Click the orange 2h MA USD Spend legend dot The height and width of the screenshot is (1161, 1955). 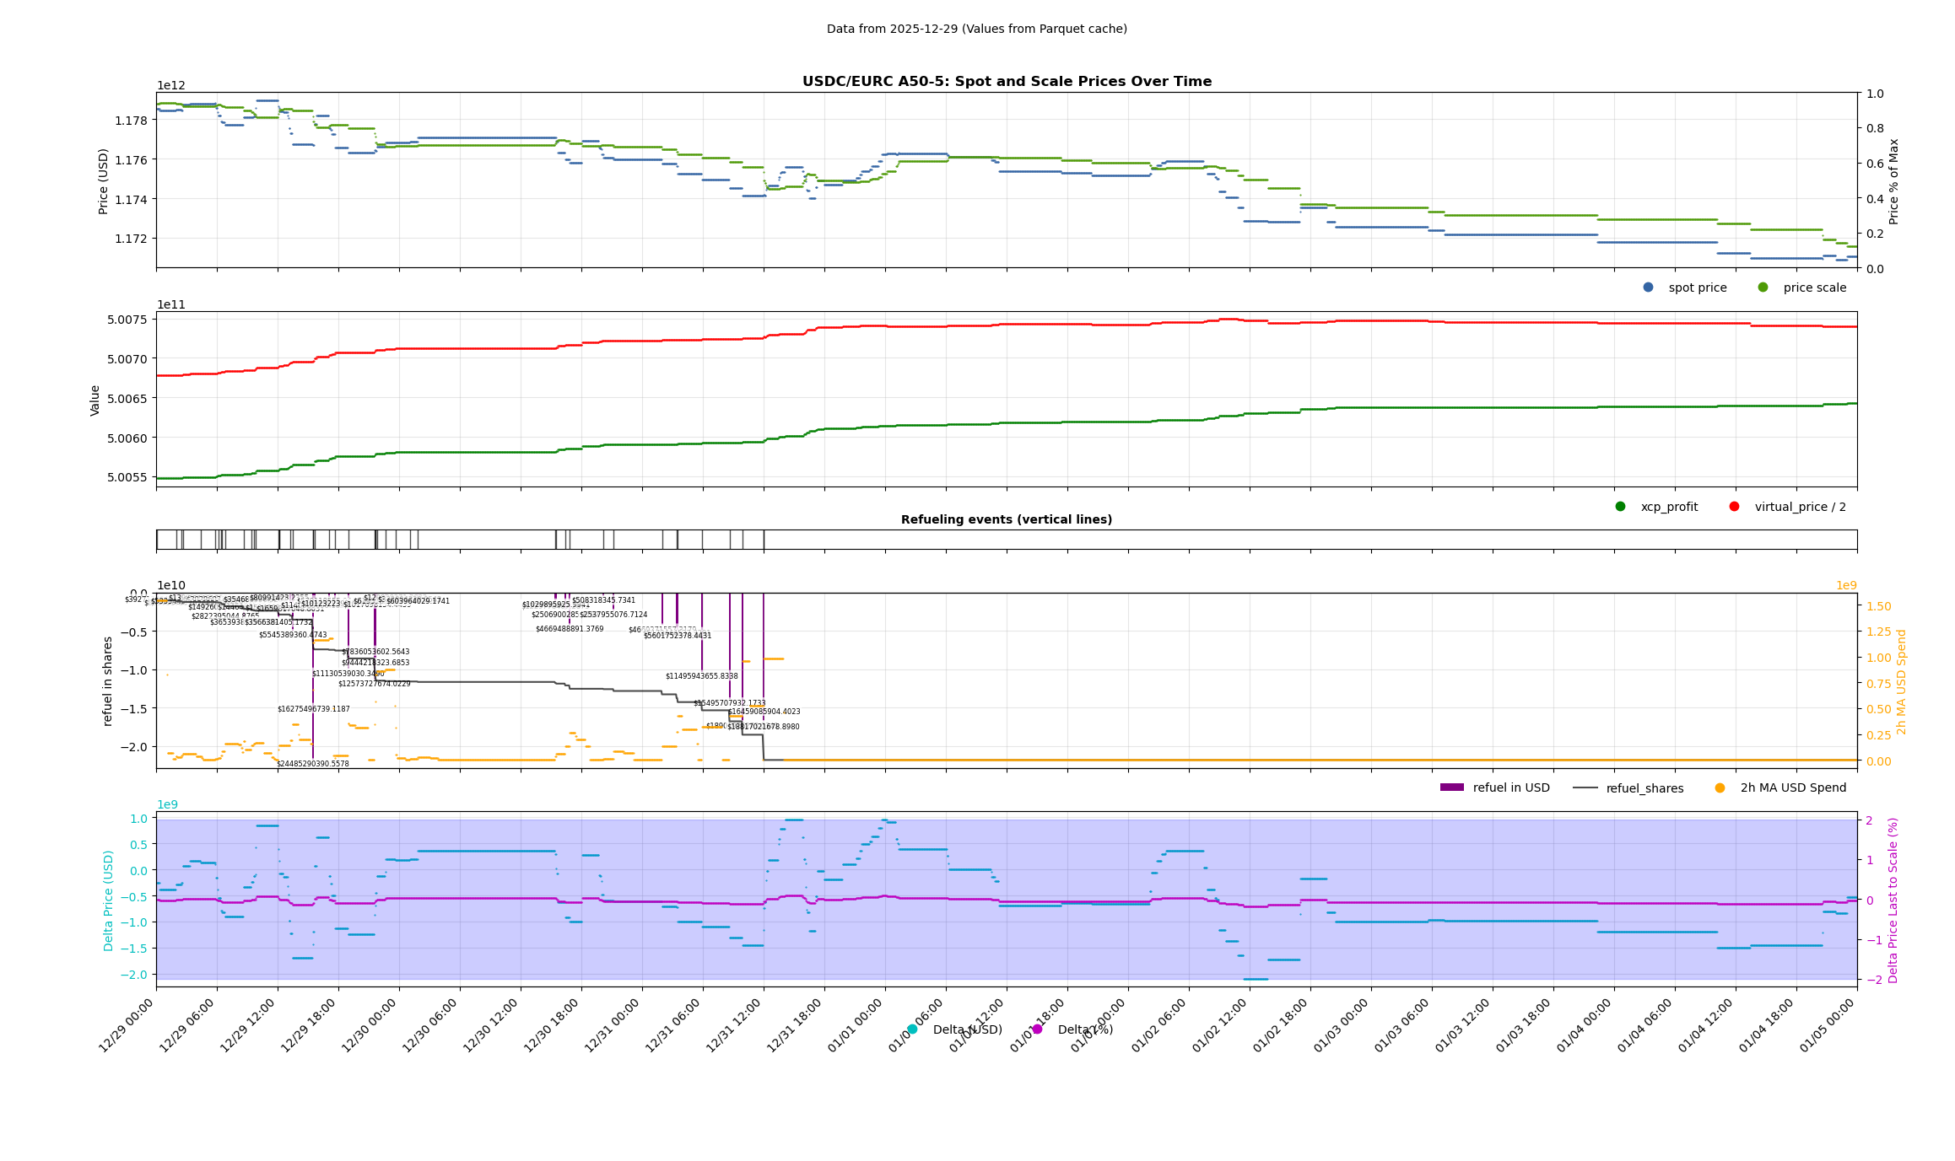pyautogui.click(x=1720, y=788)
